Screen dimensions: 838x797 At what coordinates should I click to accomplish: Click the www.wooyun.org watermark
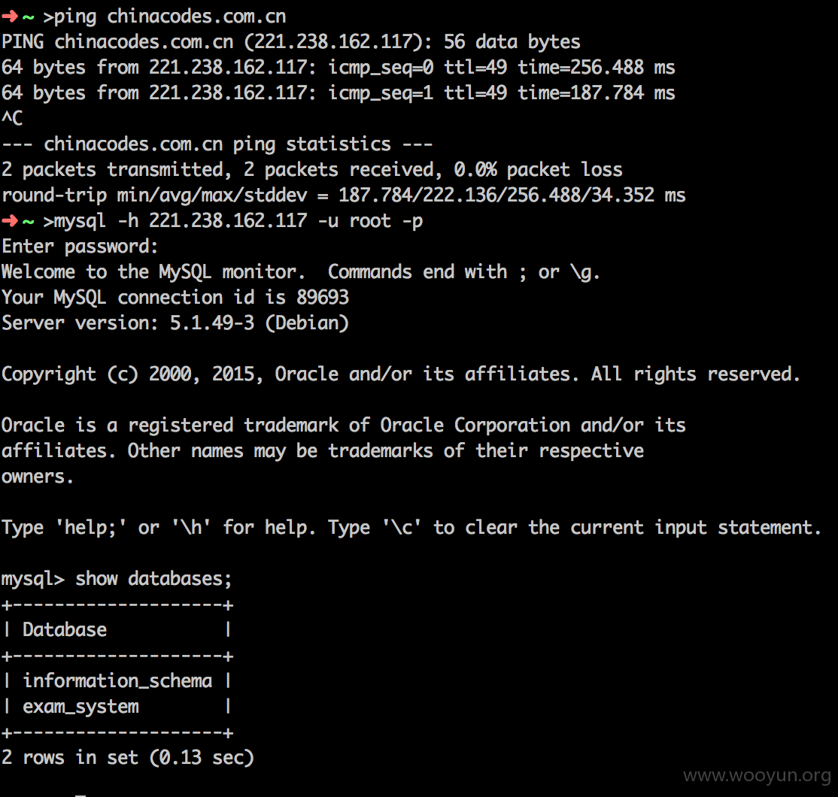click(x=757, y=776)
